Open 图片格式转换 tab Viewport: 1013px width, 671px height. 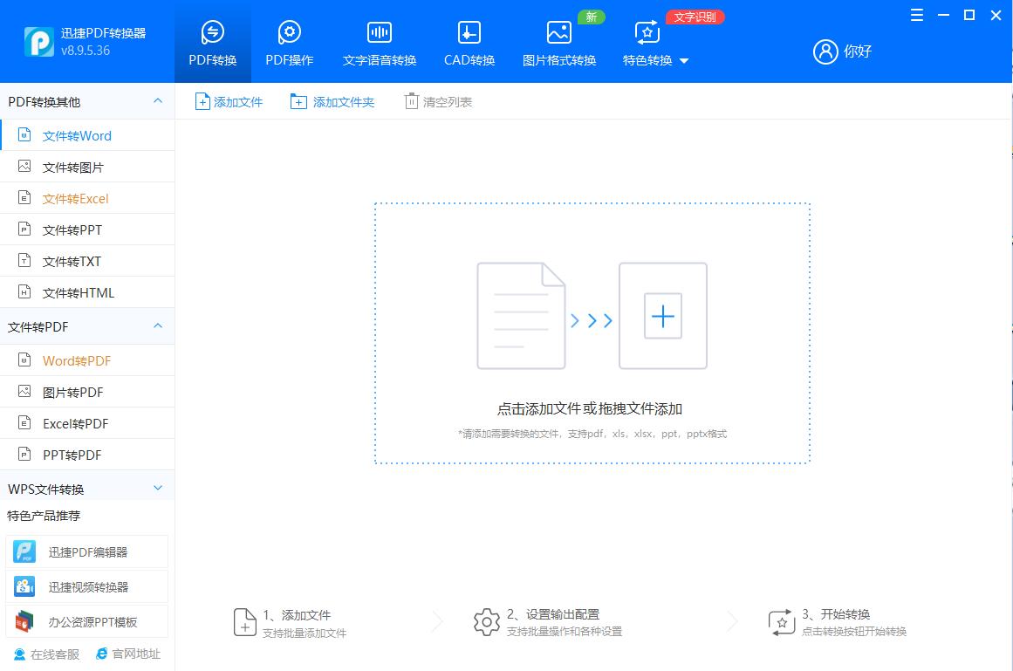558,43
